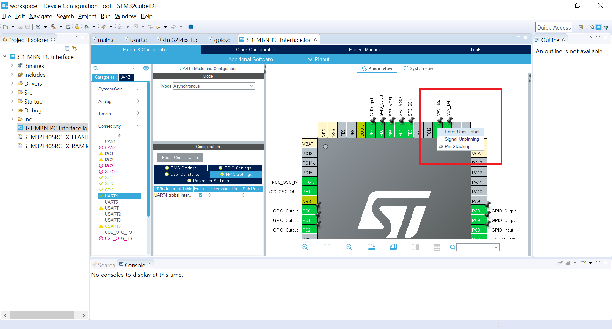Click Additional Software

pos(250,59)
